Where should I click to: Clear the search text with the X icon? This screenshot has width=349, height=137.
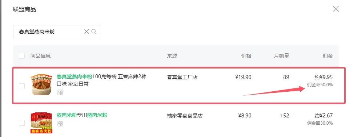click(87, 32)
